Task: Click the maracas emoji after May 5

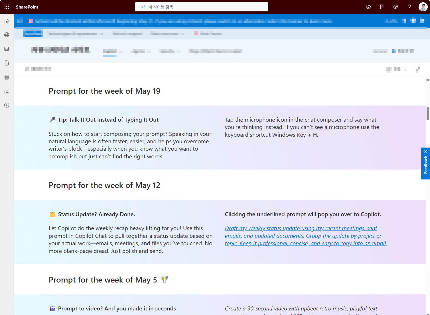Action: coord(165,279)
